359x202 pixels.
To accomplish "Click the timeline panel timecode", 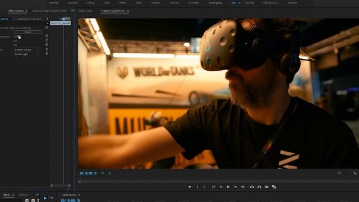I will pos(70,200).
